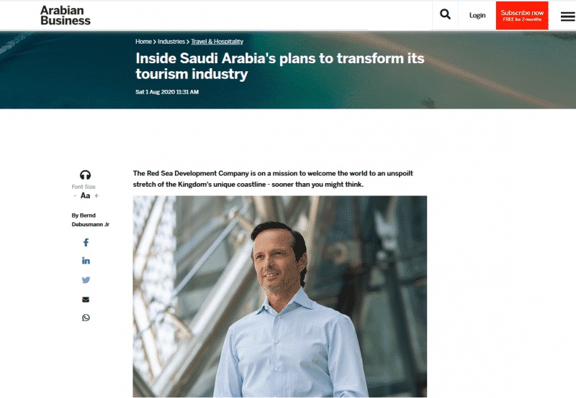Open the hamburger menu icon

(x=568, y=16)
